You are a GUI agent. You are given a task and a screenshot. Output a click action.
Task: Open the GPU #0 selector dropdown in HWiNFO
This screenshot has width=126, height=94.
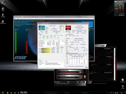[68, 32]
